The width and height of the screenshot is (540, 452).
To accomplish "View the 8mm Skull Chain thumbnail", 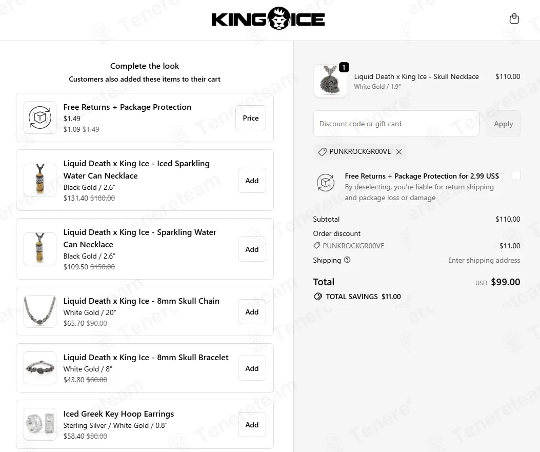I will coord(40,311).
